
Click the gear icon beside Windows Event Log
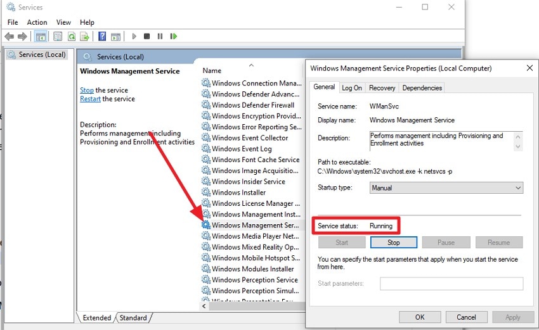click(x=206, y=148)
